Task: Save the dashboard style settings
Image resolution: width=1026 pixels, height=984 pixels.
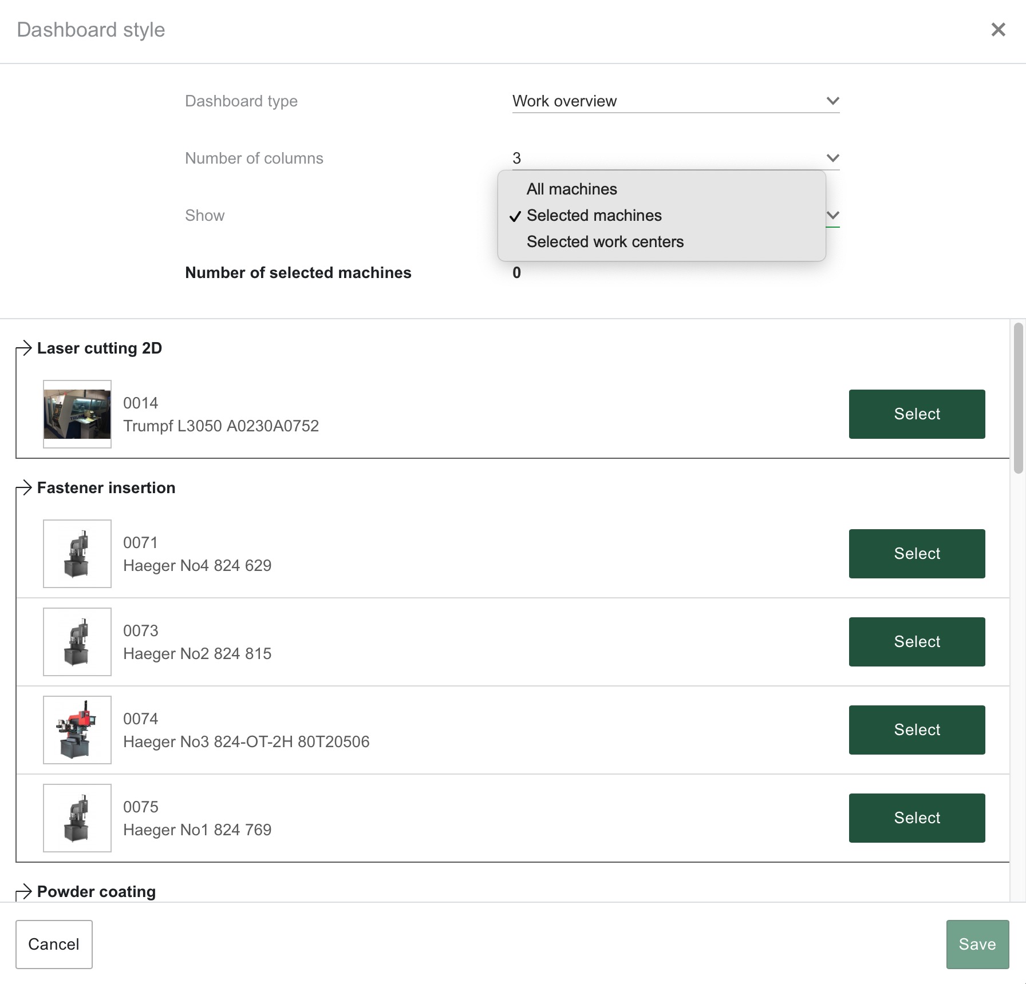Action: 977,944
